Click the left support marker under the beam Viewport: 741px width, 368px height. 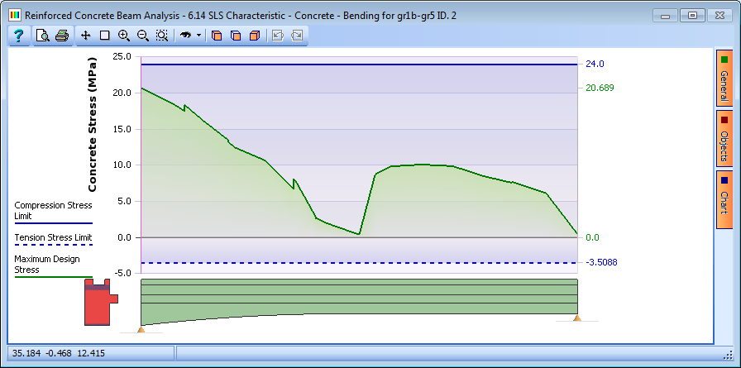(141, 329)
